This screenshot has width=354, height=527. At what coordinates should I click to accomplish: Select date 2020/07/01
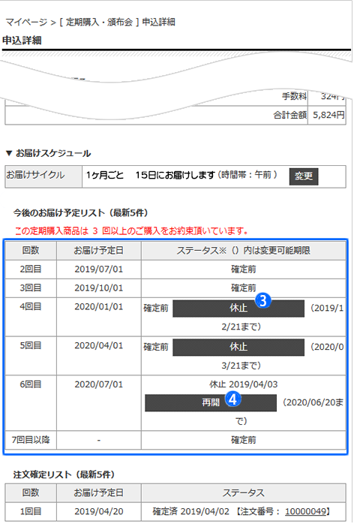tap(99, 384)
